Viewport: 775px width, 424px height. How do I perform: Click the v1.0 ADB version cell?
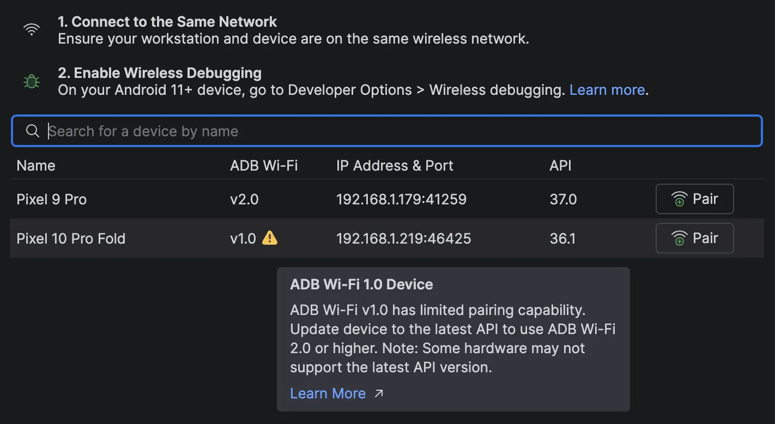coord(243,239)
